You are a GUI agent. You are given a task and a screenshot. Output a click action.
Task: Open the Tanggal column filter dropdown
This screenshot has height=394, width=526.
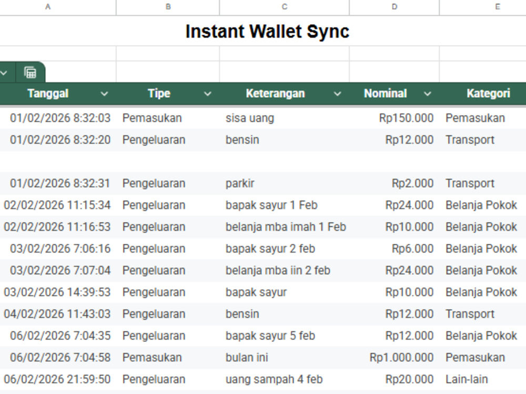(x=104, y=94)
